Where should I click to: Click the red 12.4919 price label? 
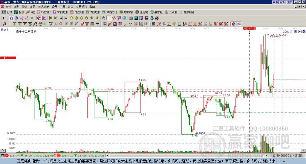coord(8,58)
